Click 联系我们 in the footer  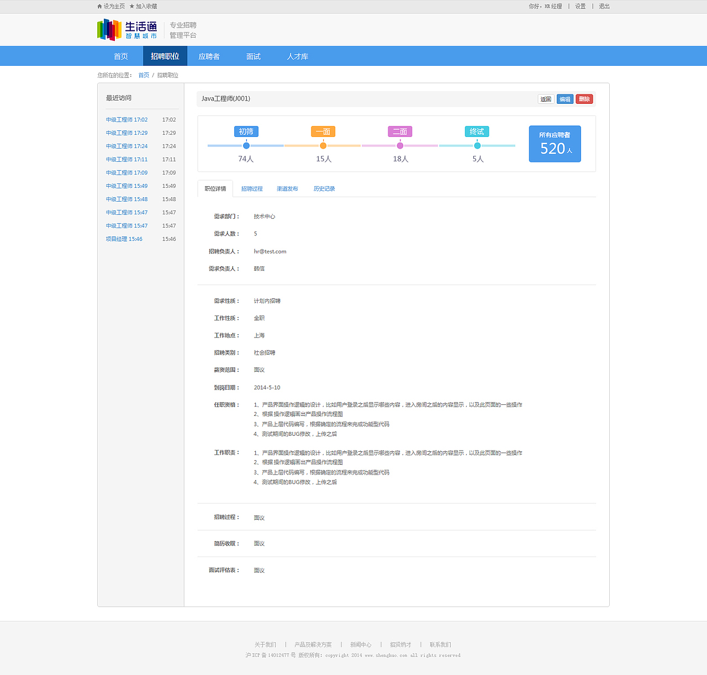click(x=440, y=645)
